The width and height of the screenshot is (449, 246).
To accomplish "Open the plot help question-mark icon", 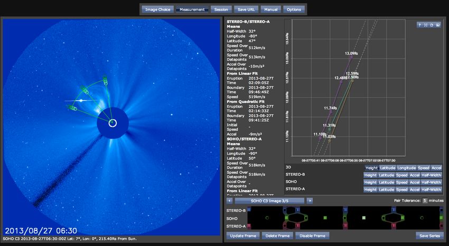I will coord(420,25).
